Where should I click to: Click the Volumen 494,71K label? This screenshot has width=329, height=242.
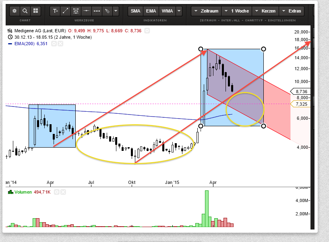pos(33,192)
